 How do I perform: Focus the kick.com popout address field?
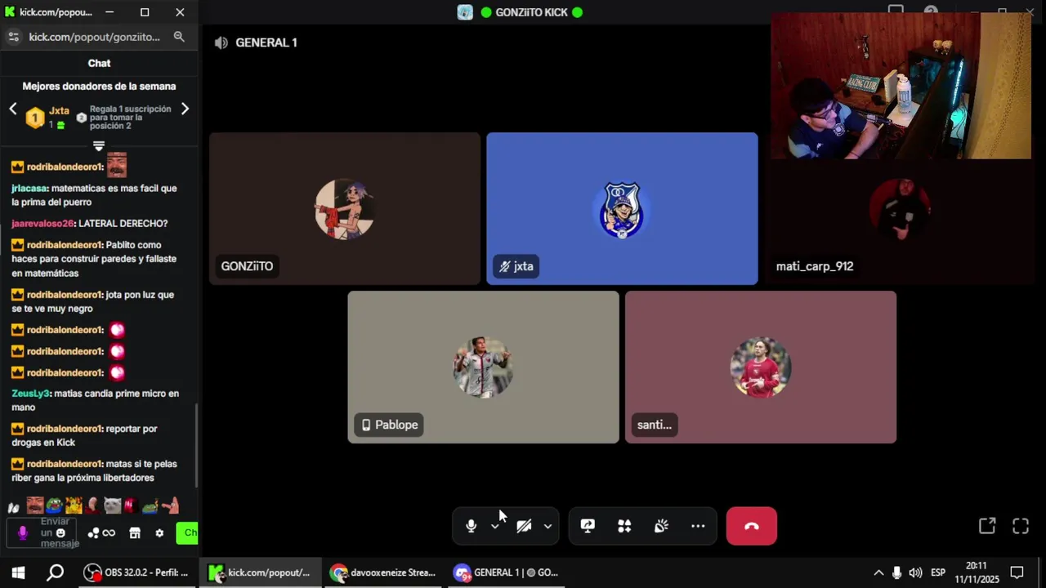pos(94,37)
